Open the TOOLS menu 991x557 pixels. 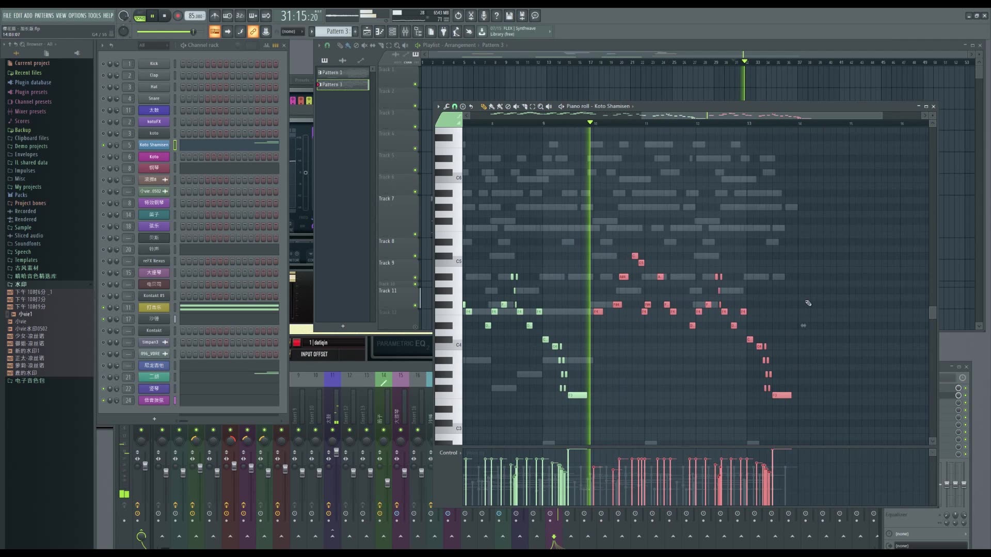point(94,15)
